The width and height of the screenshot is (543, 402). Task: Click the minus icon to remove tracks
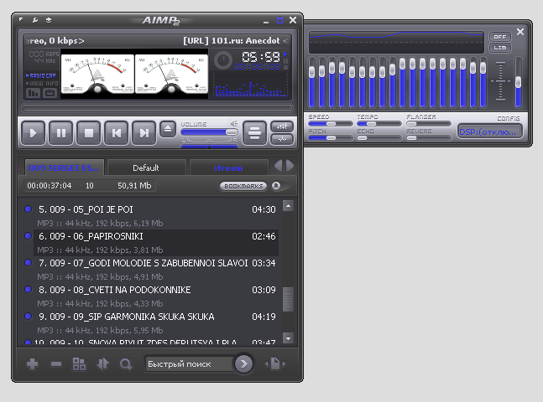point(55,363)
